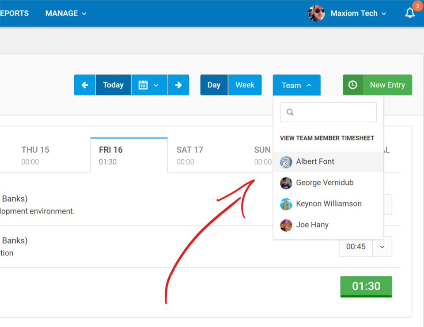Viewport: 424px width, 327px height.
Task: Click the clock icon on New Entry
Action: tap(352, 85)
